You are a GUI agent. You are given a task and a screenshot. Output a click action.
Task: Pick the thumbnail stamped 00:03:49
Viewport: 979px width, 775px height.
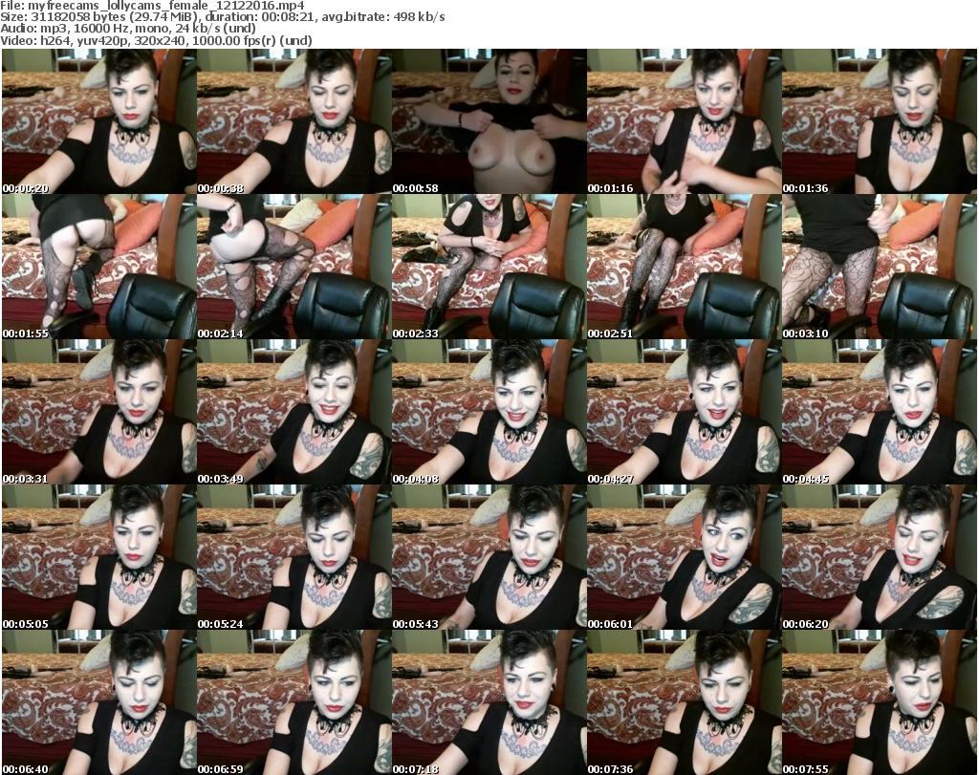coord(294,413)
